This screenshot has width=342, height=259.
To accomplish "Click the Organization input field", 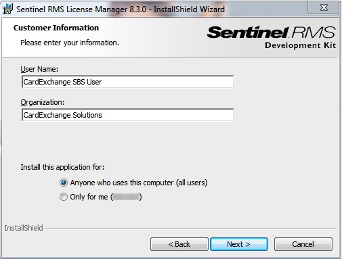I will [128, 115].
